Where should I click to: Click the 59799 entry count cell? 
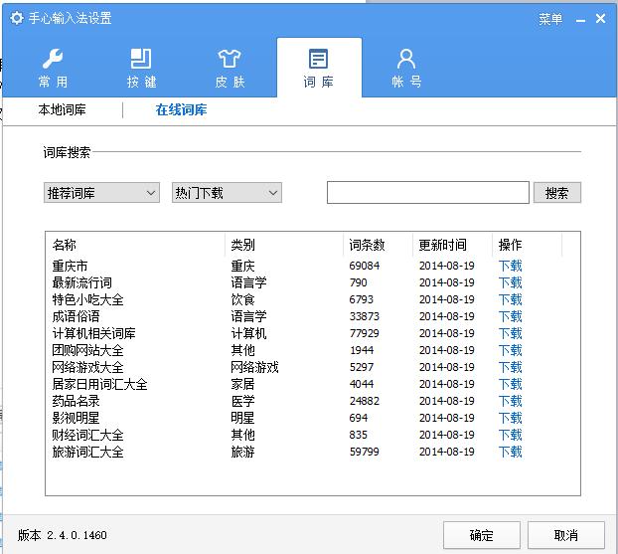[365, 452]
